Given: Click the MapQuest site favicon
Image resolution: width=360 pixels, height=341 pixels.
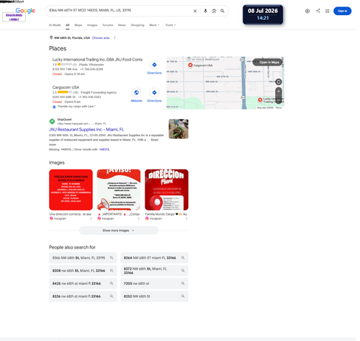Looking at the screenshot, I should 52,121.
